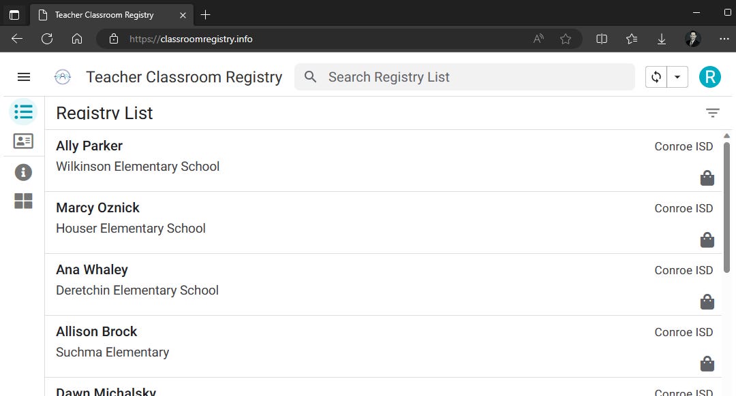Click the magnifier in the search bar
The image size is (736, 396).
point(310,77)
